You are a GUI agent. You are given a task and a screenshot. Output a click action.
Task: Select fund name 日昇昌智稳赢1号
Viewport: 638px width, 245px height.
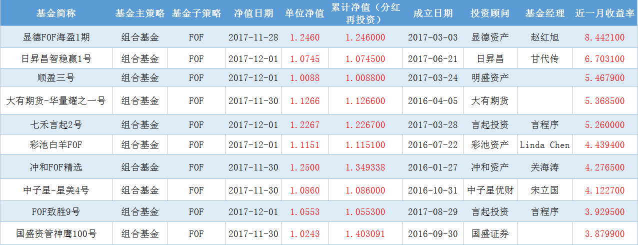[56, 59]
